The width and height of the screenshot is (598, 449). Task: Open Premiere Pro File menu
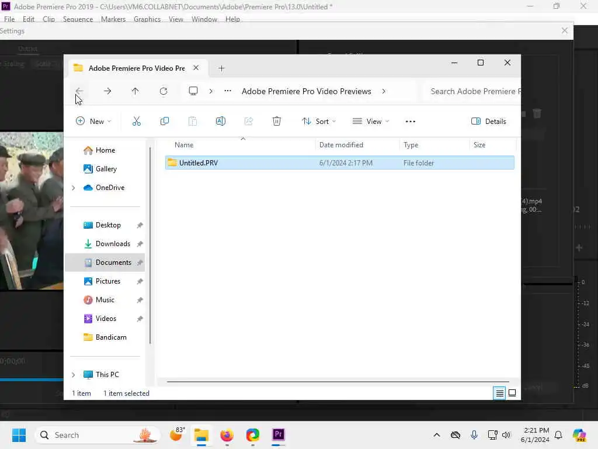click(9, 19)
